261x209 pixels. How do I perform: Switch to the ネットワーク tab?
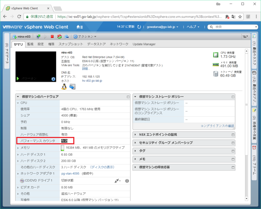[x=119, y=44]
